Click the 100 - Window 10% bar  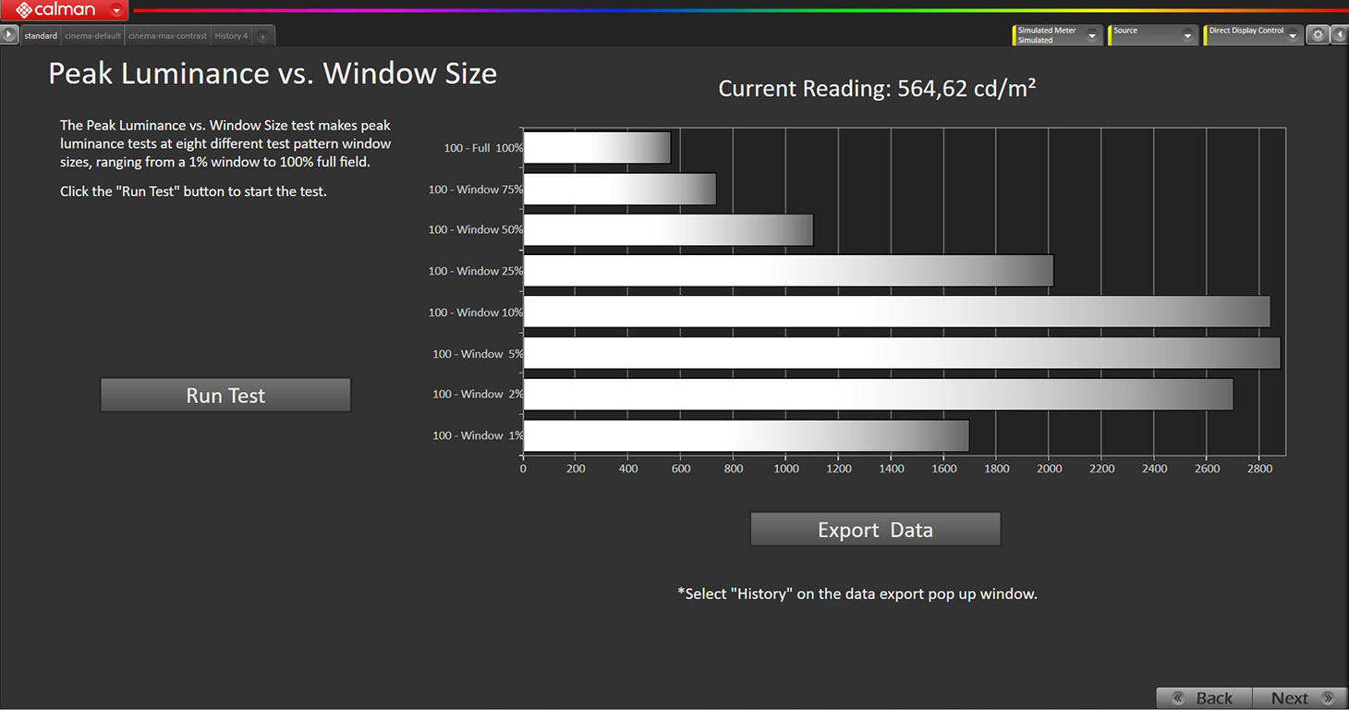pyautogui.click(x=897, y=312)
